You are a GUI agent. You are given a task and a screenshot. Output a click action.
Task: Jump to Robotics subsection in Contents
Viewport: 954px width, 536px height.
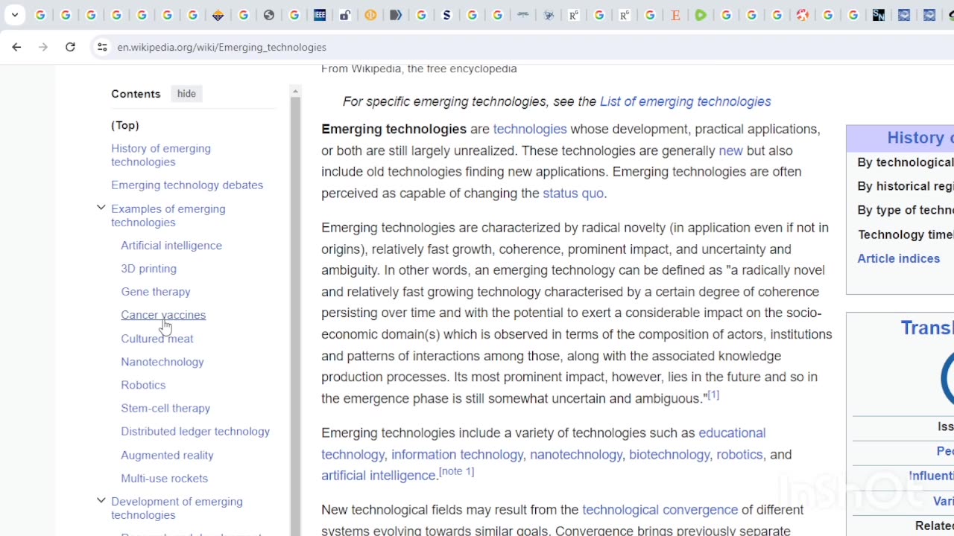click(x=143, y=385)
